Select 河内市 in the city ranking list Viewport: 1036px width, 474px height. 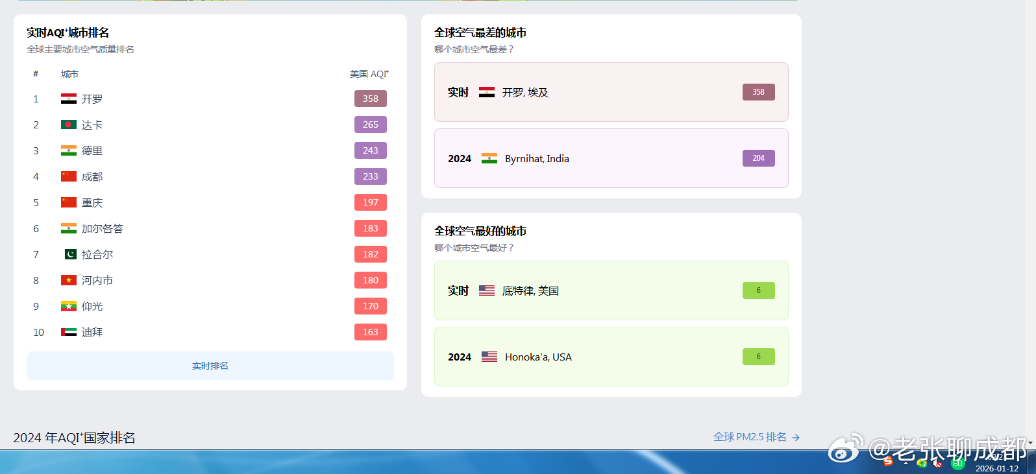(x=97, y=280)
